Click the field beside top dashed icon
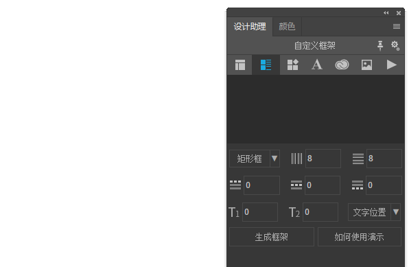 click(x=261, y=185)
